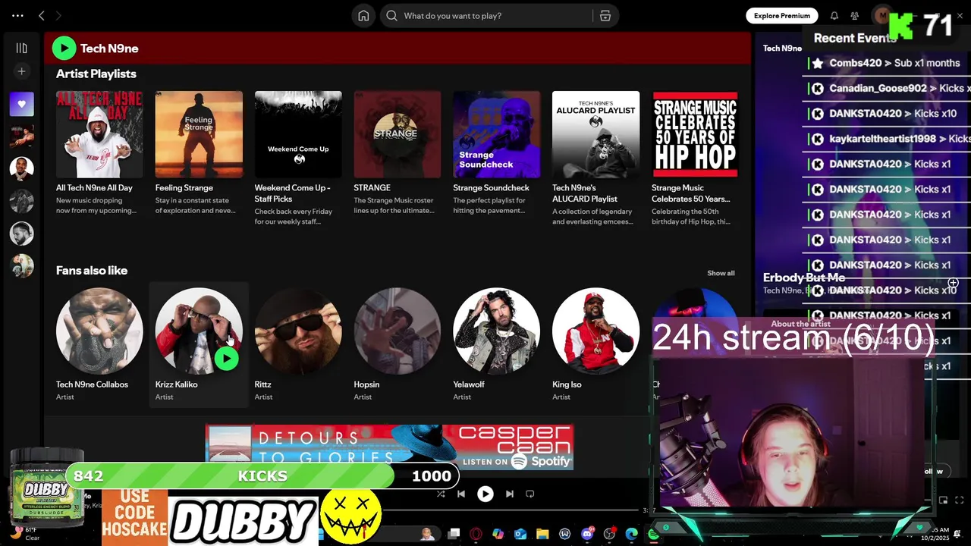Image resolution: width=971 pixels, height=546 pixels.
Task: Open Outlook from taskbar
Action: (x=520, y=534)
